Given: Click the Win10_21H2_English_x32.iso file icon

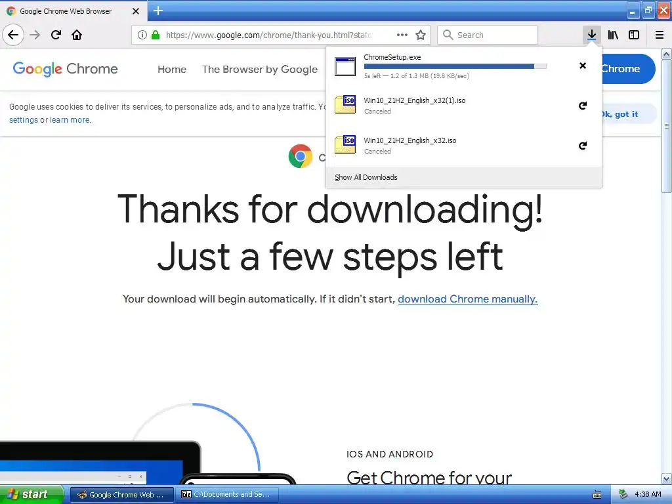Looking at the screenshot, I should tap(345, 145).
